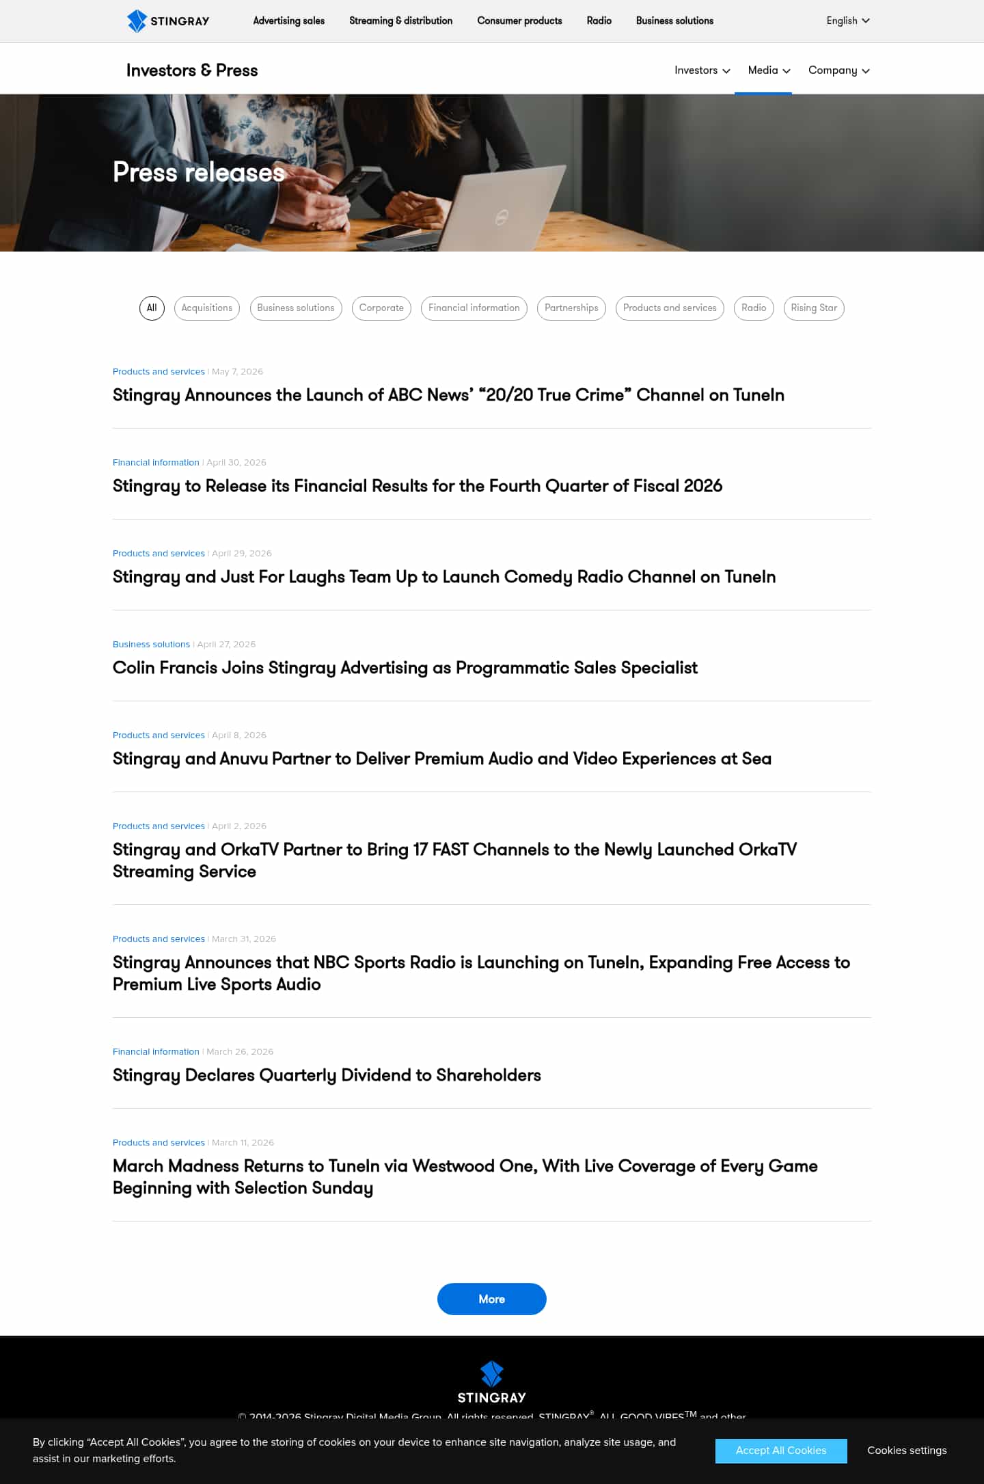Filter press releases by Business solutions pill
The image size is (984, 1484).
(x=296, y=308)
